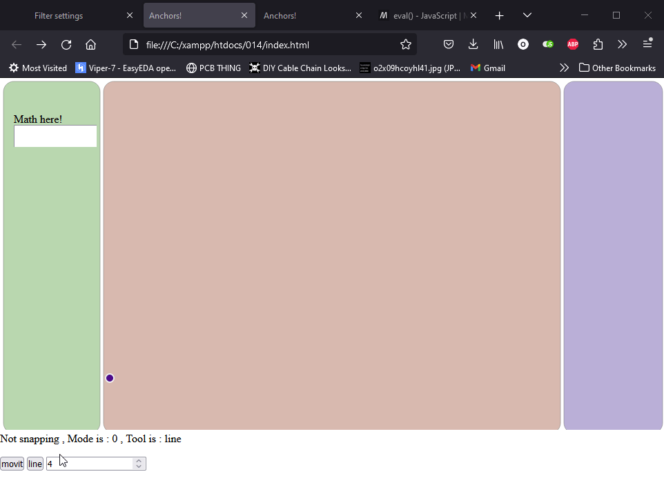Screen dimensions: 664x485
Task: Open the PCB THING bookmark
Action: point(213,68)
